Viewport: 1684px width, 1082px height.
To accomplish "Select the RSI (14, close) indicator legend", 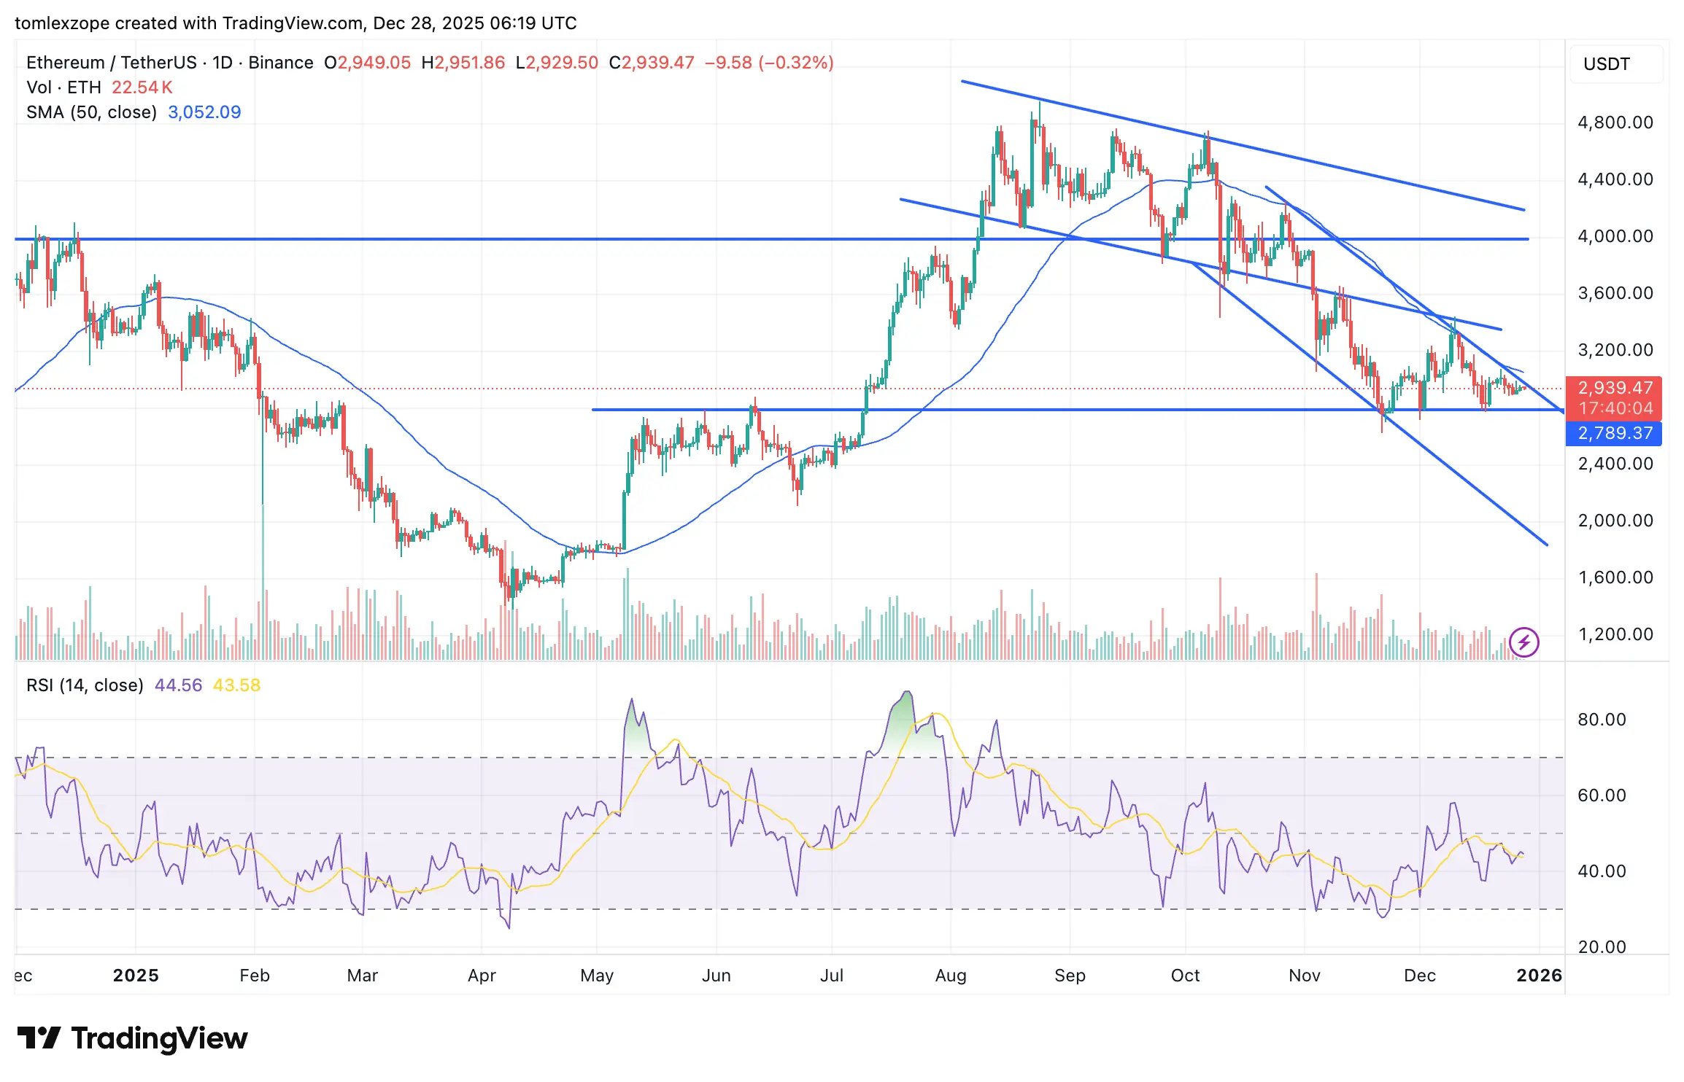I will (x=85, y=685).
